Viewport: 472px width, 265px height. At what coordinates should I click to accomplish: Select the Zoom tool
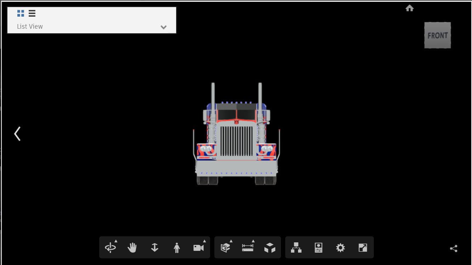[154, 248]
